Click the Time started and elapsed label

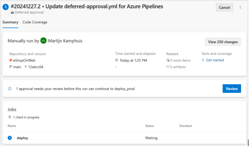click(135, 54)
